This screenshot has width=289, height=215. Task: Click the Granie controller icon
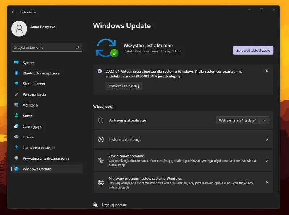16,137
